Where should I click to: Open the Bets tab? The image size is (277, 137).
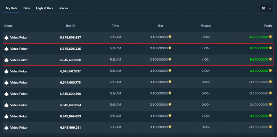click(27, 8)
